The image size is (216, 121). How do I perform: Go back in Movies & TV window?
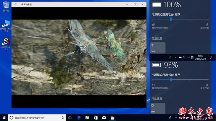[15, 4]
